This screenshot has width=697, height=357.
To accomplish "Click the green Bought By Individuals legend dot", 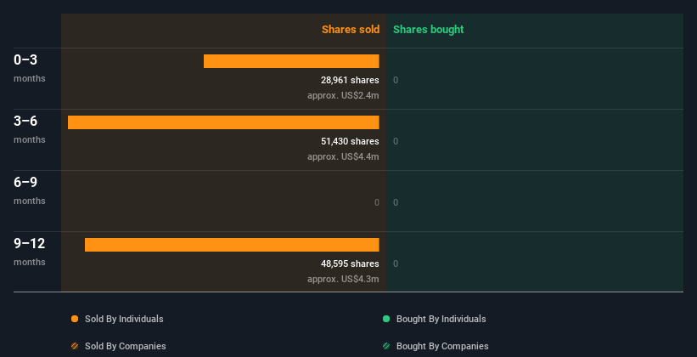I will [x=386, y=319].
